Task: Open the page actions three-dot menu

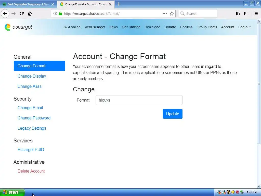Action: pos(165,14)
